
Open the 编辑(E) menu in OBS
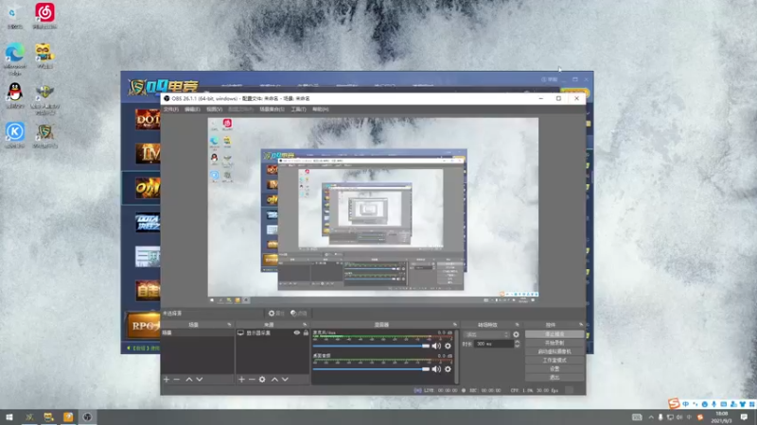click(x=192, y=110)
